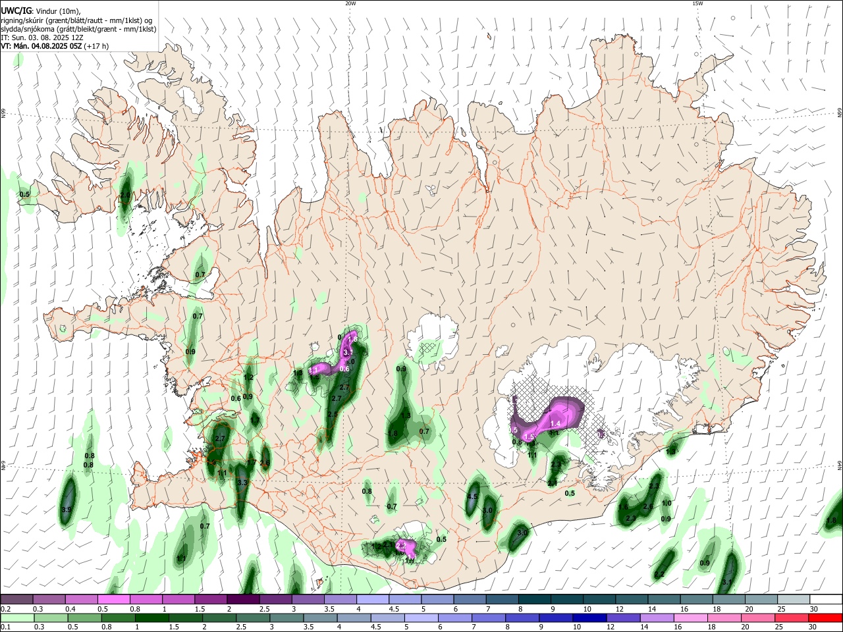Click the "VT: Mán. 04.08.2025 05Z (+17 h)" line
Viewport: 843px width, 632px height.
(55, 46)
